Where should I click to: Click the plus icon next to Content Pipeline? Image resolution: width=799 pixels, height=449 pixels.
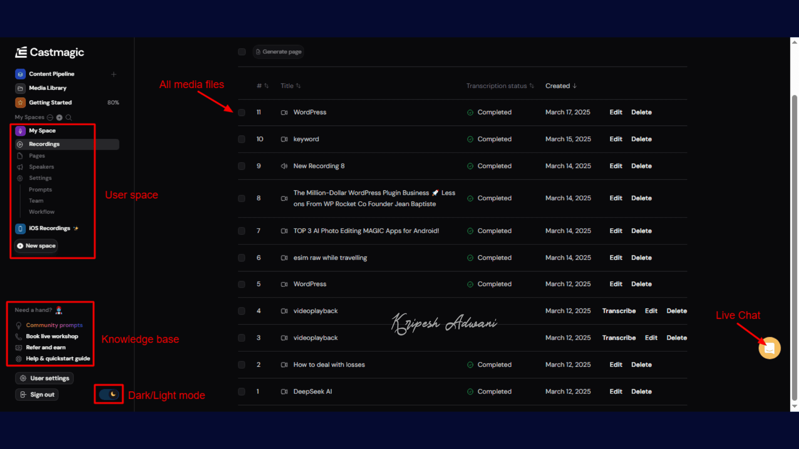pos(114,74)
